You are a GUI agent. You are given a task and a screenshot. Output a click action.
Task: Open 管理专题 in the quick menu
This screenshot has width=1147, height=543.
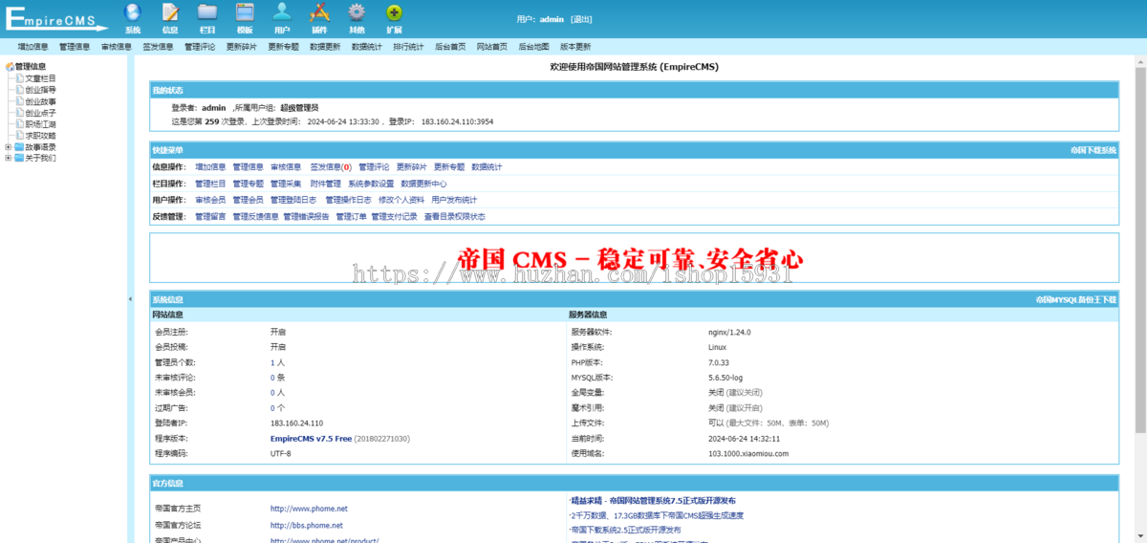coord(249,184)
